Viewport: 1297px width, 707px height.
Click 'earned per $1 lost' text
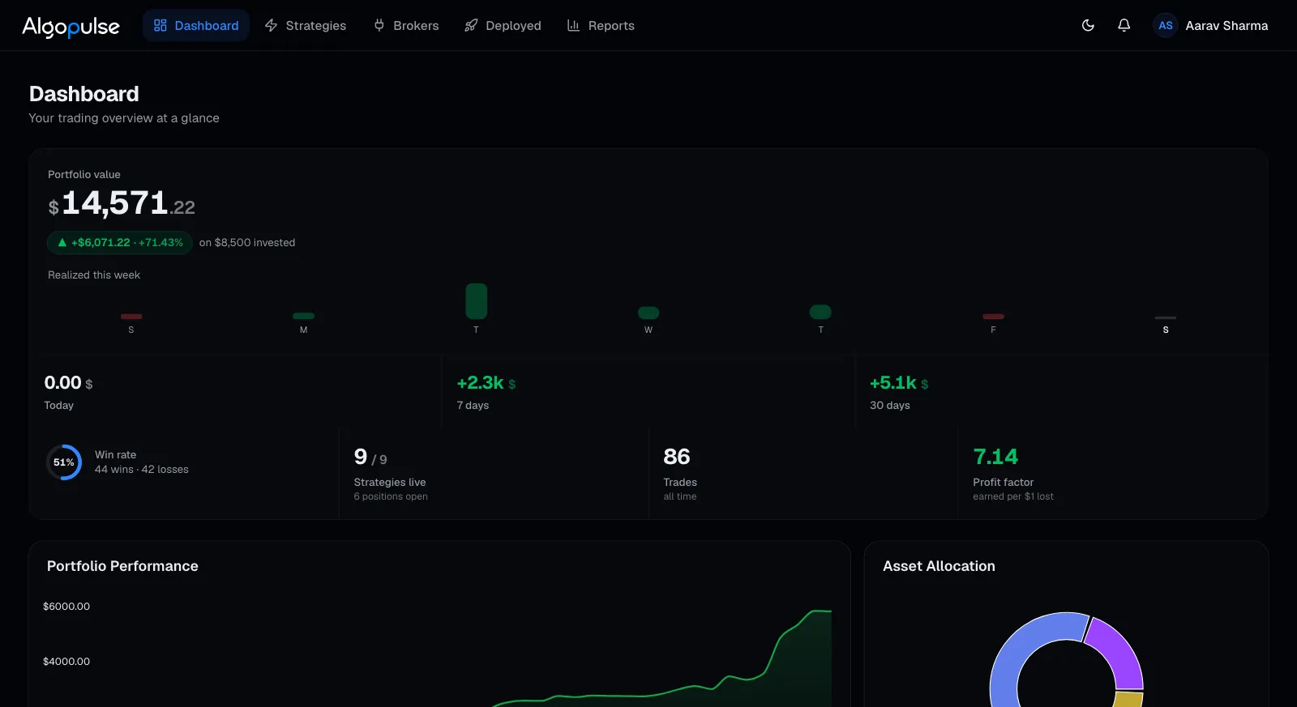[1013, 496]
